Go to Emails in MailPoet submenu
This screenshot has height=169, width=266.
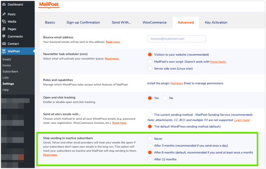[6, 59]
